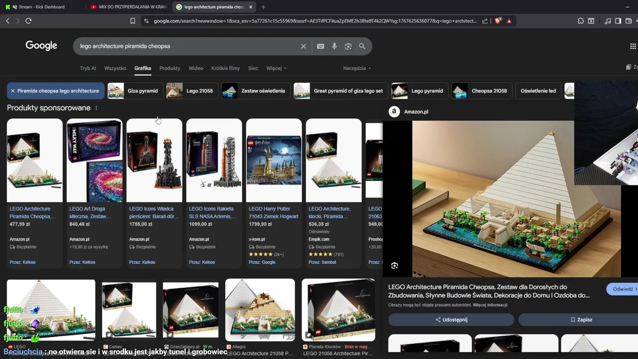Search inside preview image with Lens icon
The width and height of the screenshot is (638, 359).
tap(395, 266)
